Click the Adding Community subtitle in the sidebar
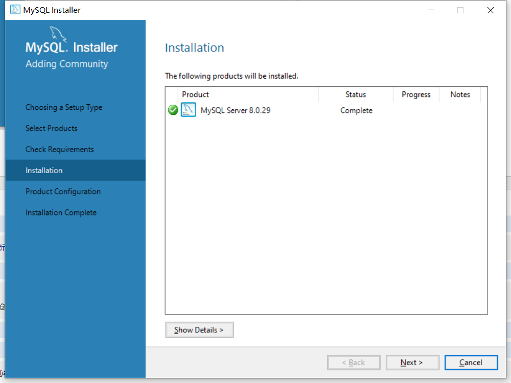This screenshot has width=511, height=383. [x=67, y=64]
